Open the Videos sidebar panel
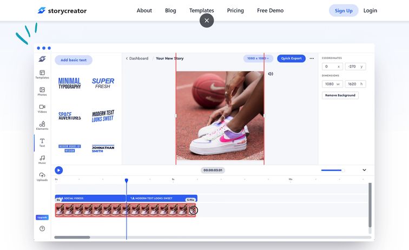The width and height of the screenshot is (409, 250). pos(42,108)
